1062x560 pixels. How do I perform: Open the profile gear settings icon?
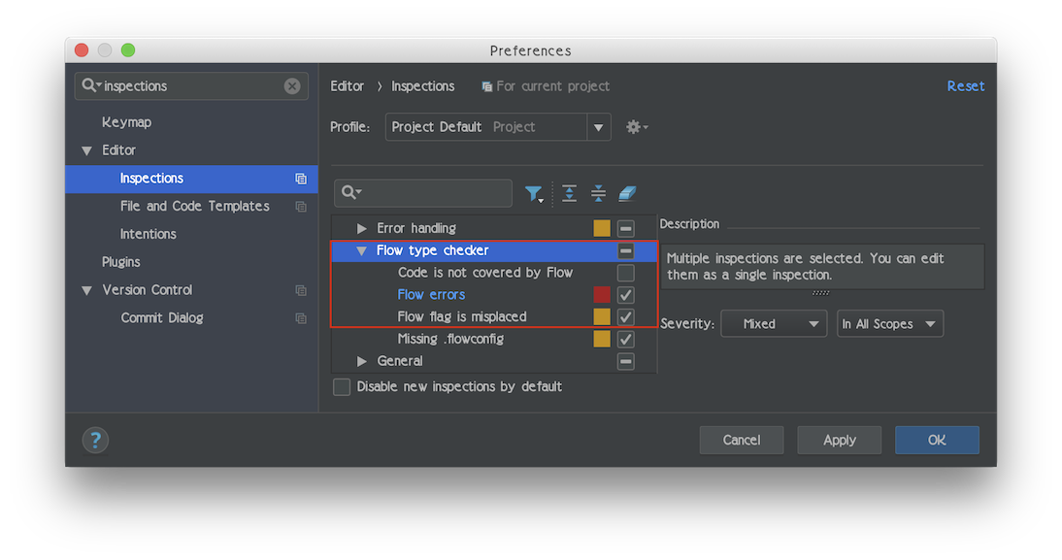637,126
